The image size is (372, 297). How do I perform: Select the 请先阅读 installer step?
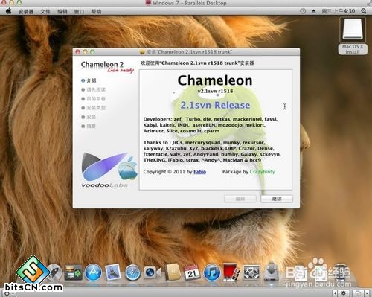point(94,89)
